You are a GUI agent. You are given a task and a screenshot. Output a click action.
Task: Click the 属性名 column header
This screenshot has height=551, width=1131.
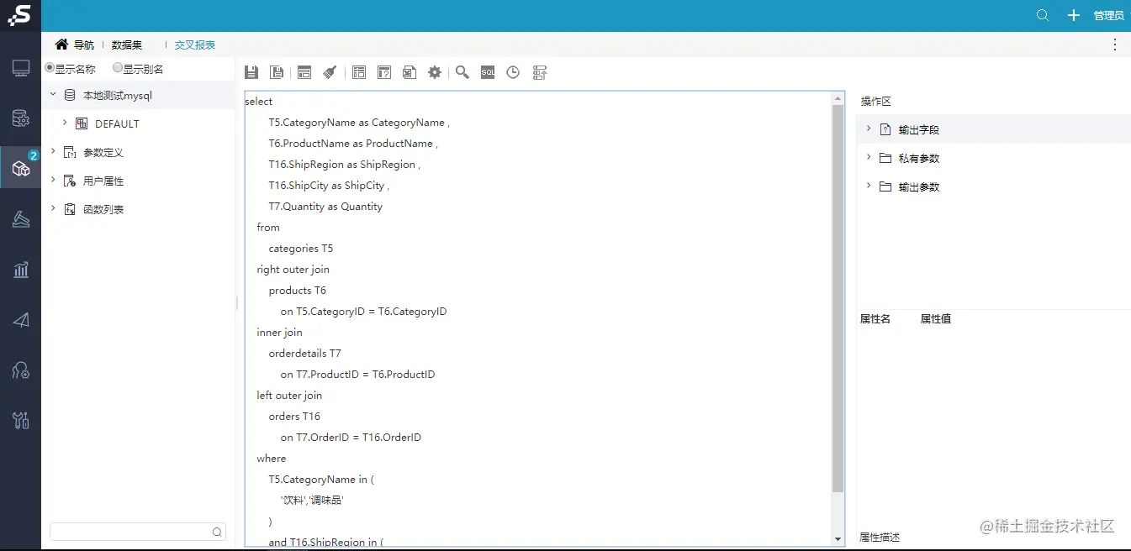[875, 319]
